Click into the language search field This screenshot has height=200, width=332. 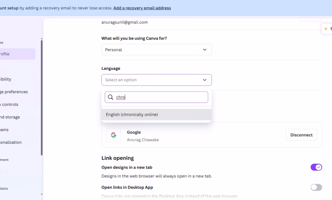click(161, 97)
